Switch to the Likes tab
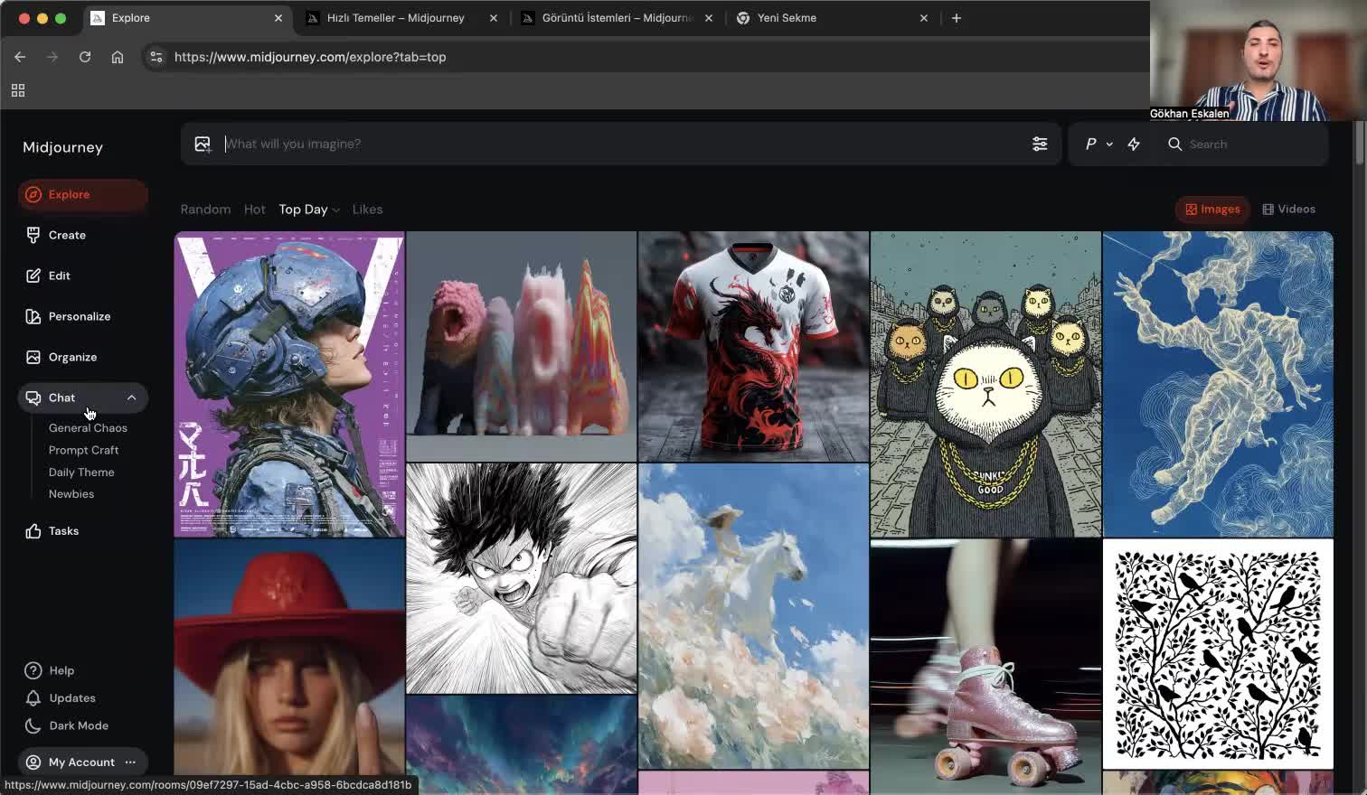1367x795 pixels. tap(367, 210)
